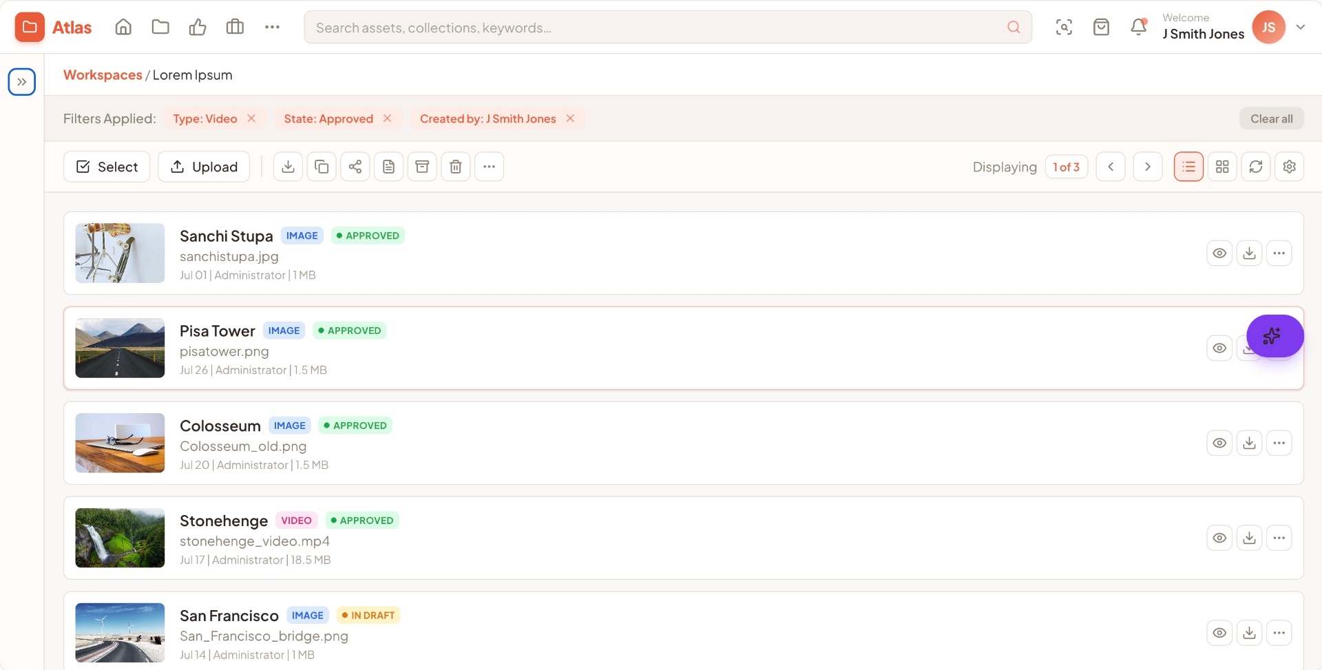The width and height of the screenshot is (1322, 670).
Task: Expand the user account dropdown arrow
Action: tap(1301, 28)
